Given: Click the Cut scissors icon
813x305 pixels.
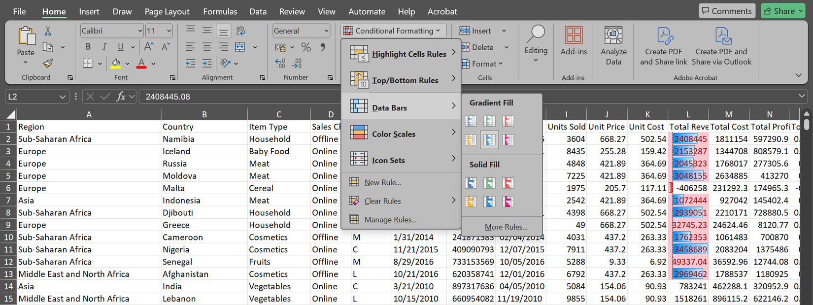Looking at the screenshot, I should 48,31.
